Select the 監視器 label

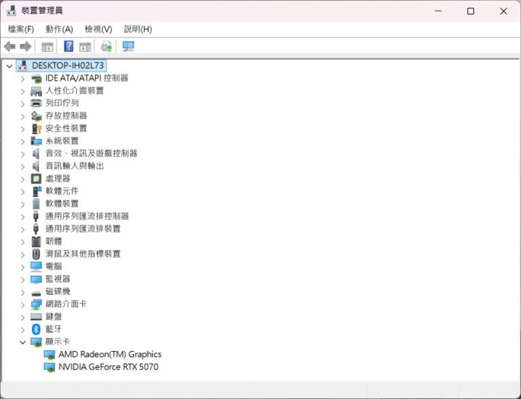[58, 279]
